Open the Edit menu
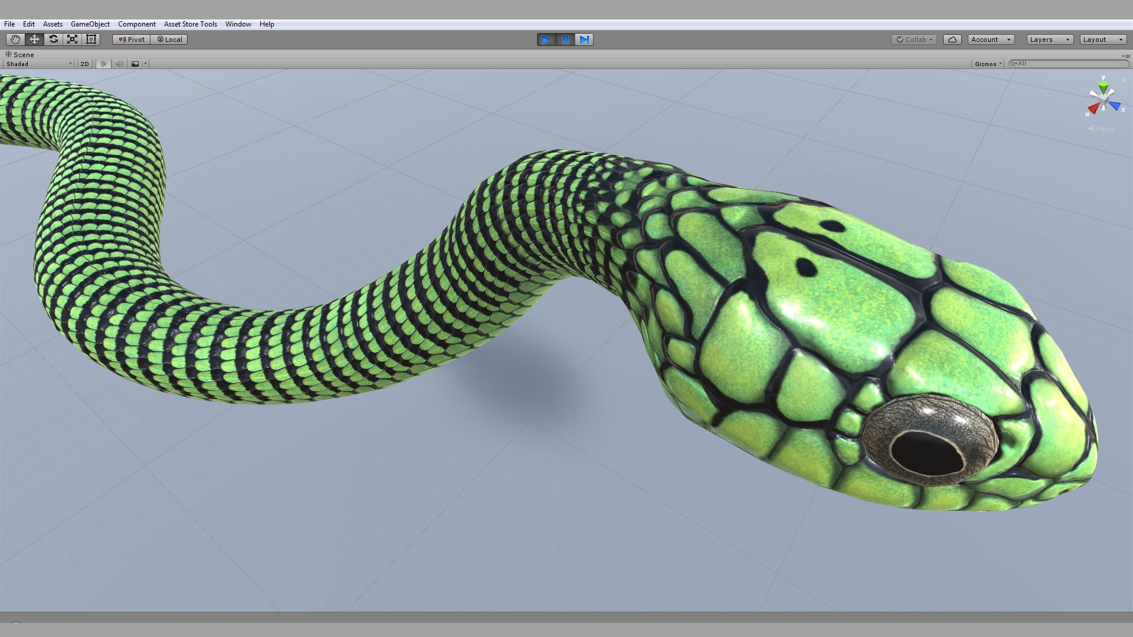 [29, 24]
